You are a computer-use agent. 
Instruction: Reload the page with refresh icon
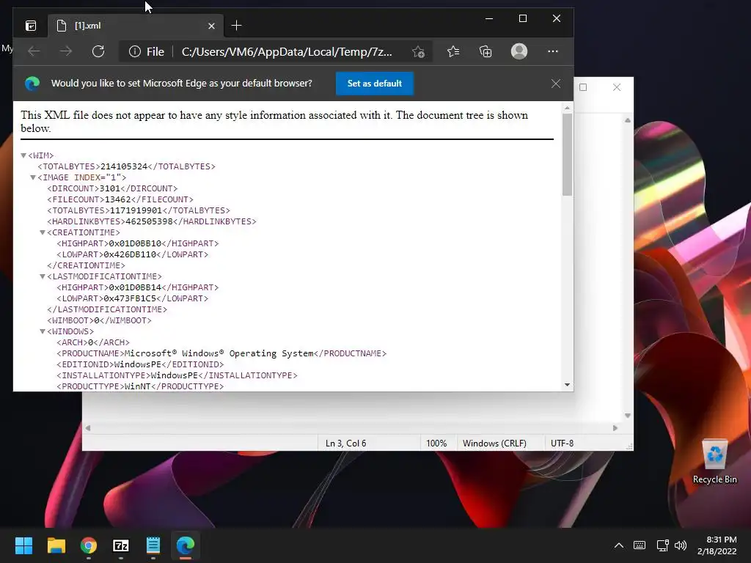tap(98, 51)
